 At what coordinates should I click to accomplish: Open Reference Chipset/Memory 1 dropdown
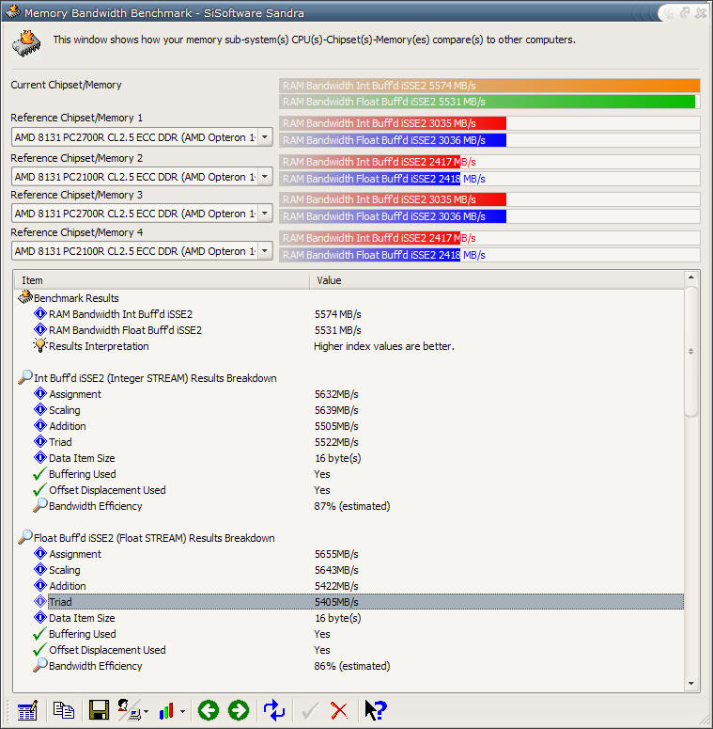[x=265, y=137]
